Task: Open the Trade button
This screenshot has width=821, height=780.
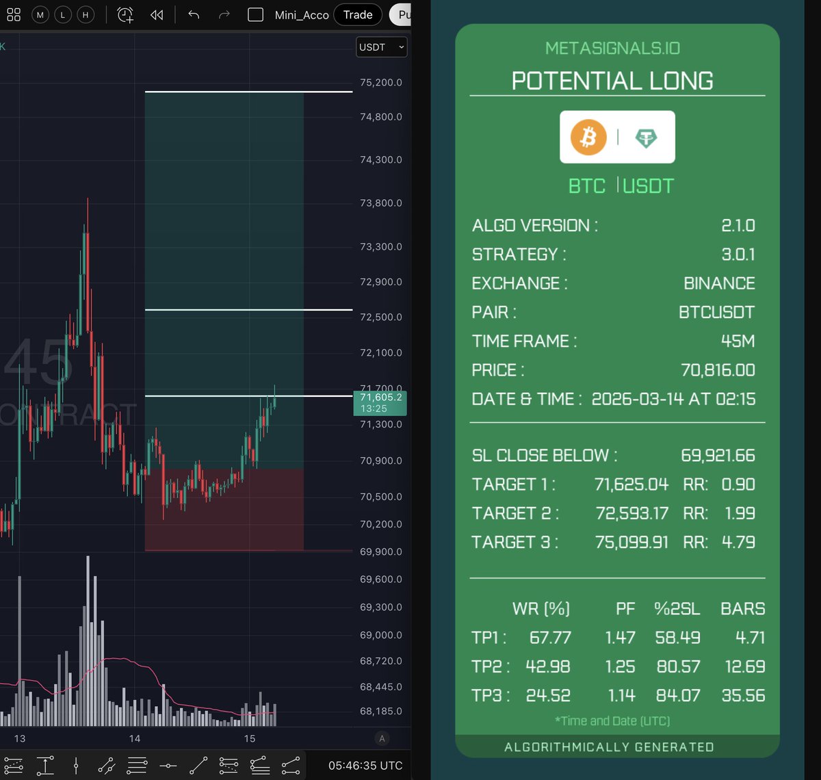Action: [x=358, y=14]
